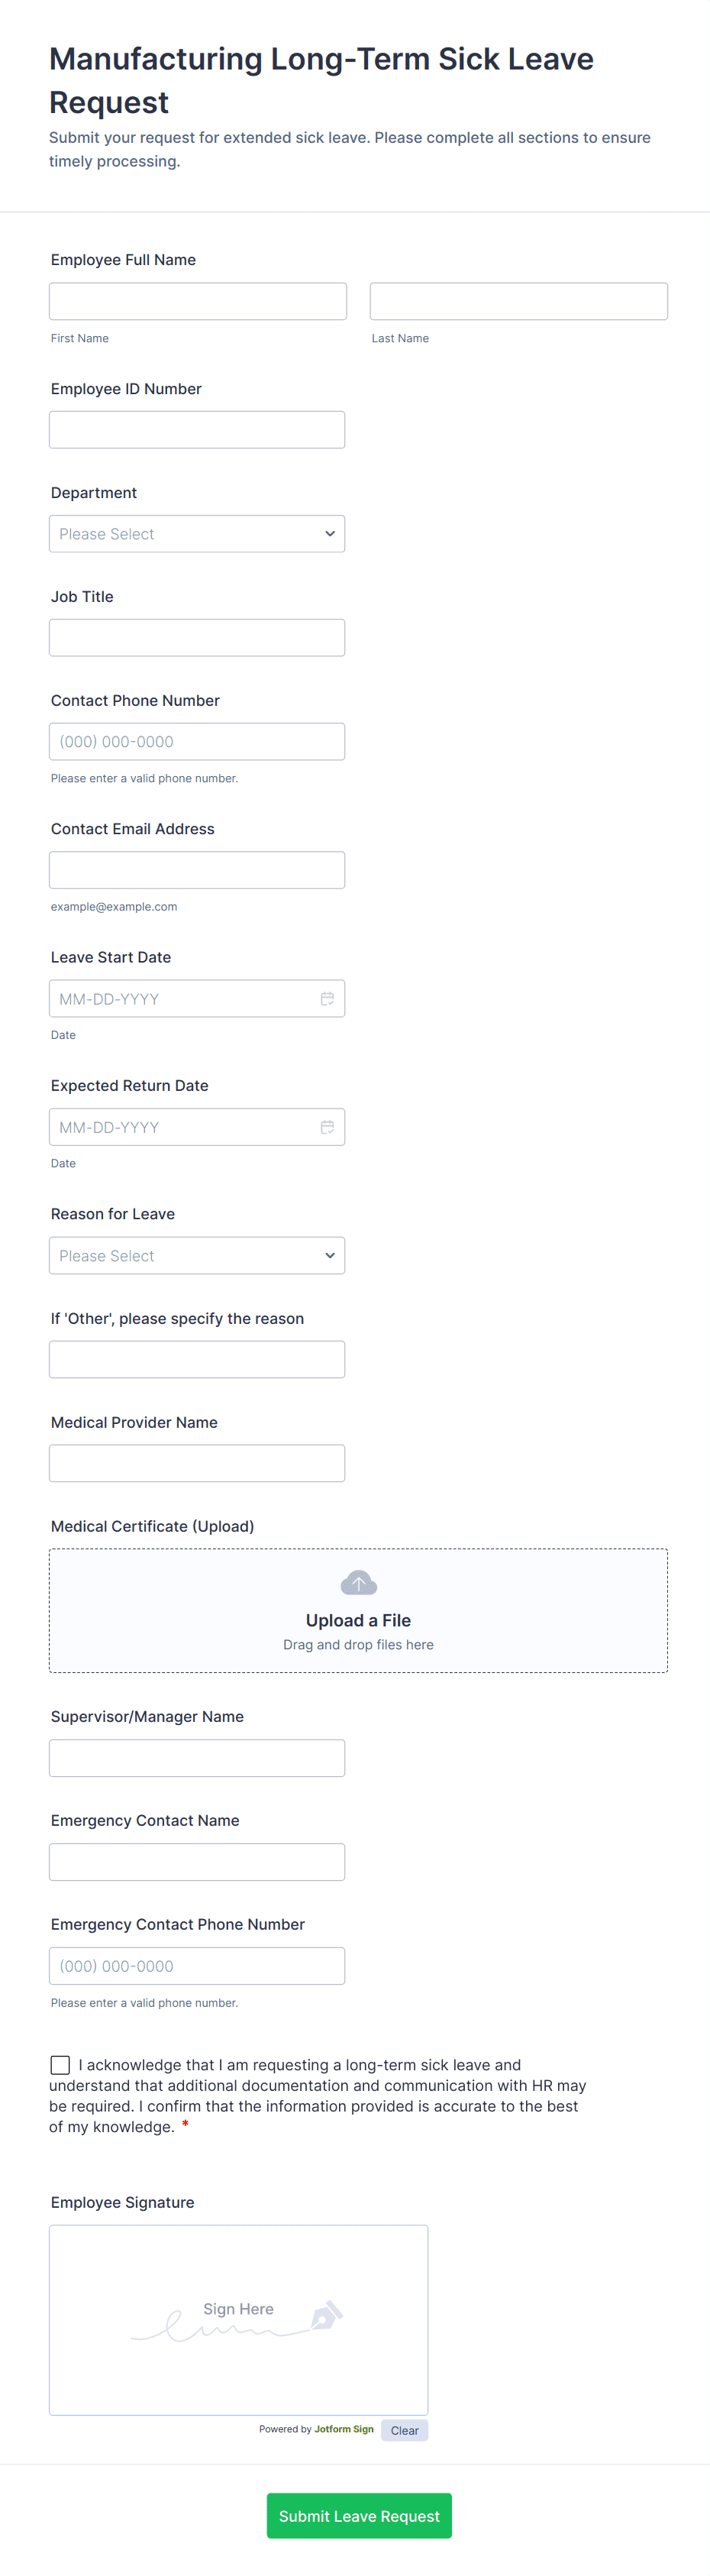Viewport: 710px width, 2576px height.
Task: Click the pen icon in signature box
Action: pyautogui.click(x=327, y=2315)
